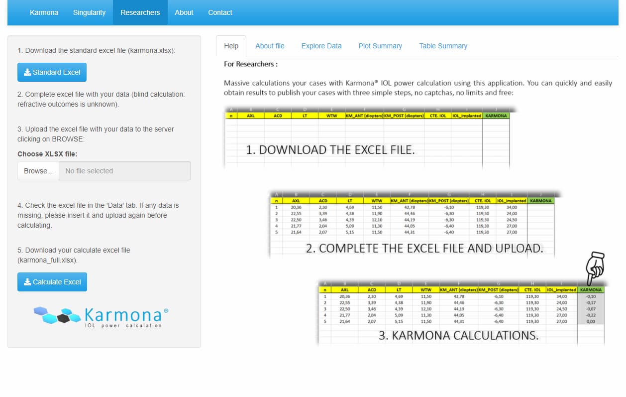Open the Plot Summary tab
Viewport: 626px width, 397px height.
point(380,46)
